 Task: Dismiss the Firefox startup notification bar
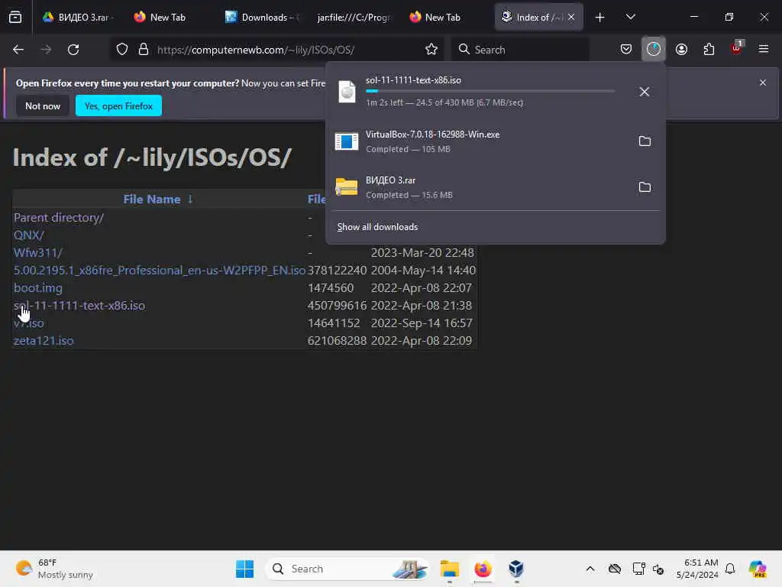pyautogui.click(x=763, y=83)
